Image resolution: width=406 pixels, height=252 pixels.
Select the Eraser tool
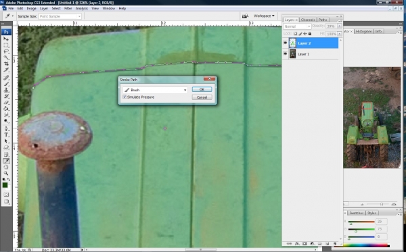point(6,103)
